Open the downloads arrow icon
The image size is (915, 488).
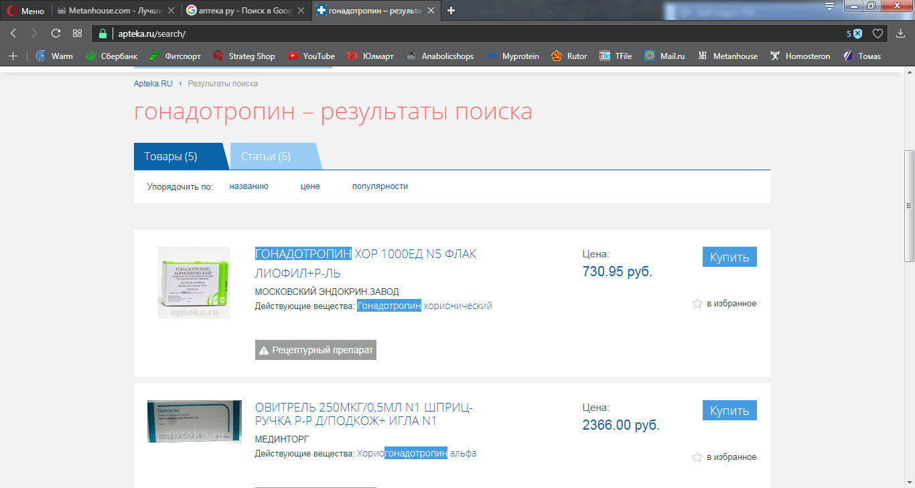[x=900, y=34]
